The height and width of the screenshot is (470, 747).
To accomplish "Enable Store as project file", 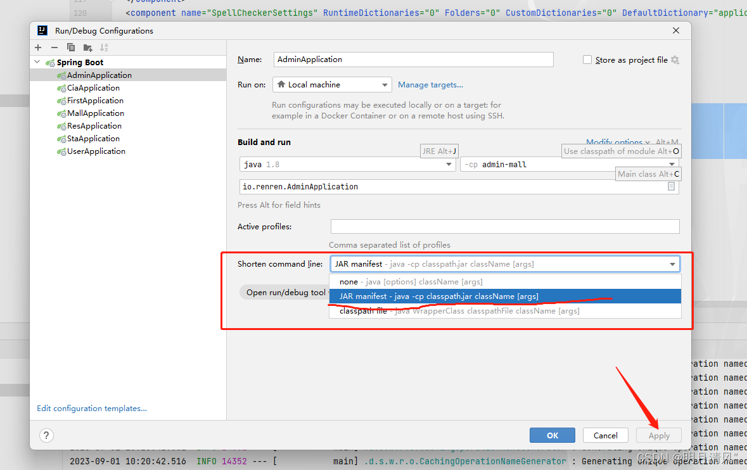I will click(587, 60).
